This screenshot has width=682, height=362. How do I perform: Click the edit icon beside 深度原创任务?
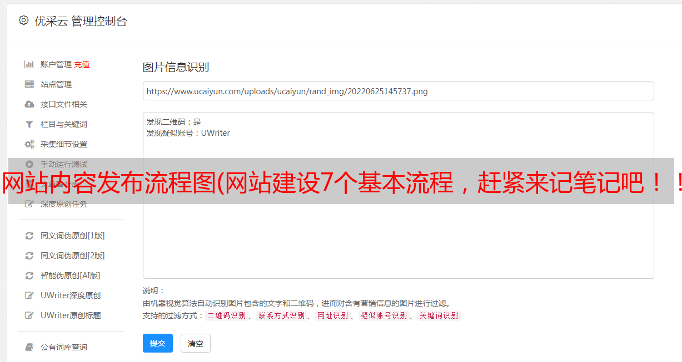[29, 204]
